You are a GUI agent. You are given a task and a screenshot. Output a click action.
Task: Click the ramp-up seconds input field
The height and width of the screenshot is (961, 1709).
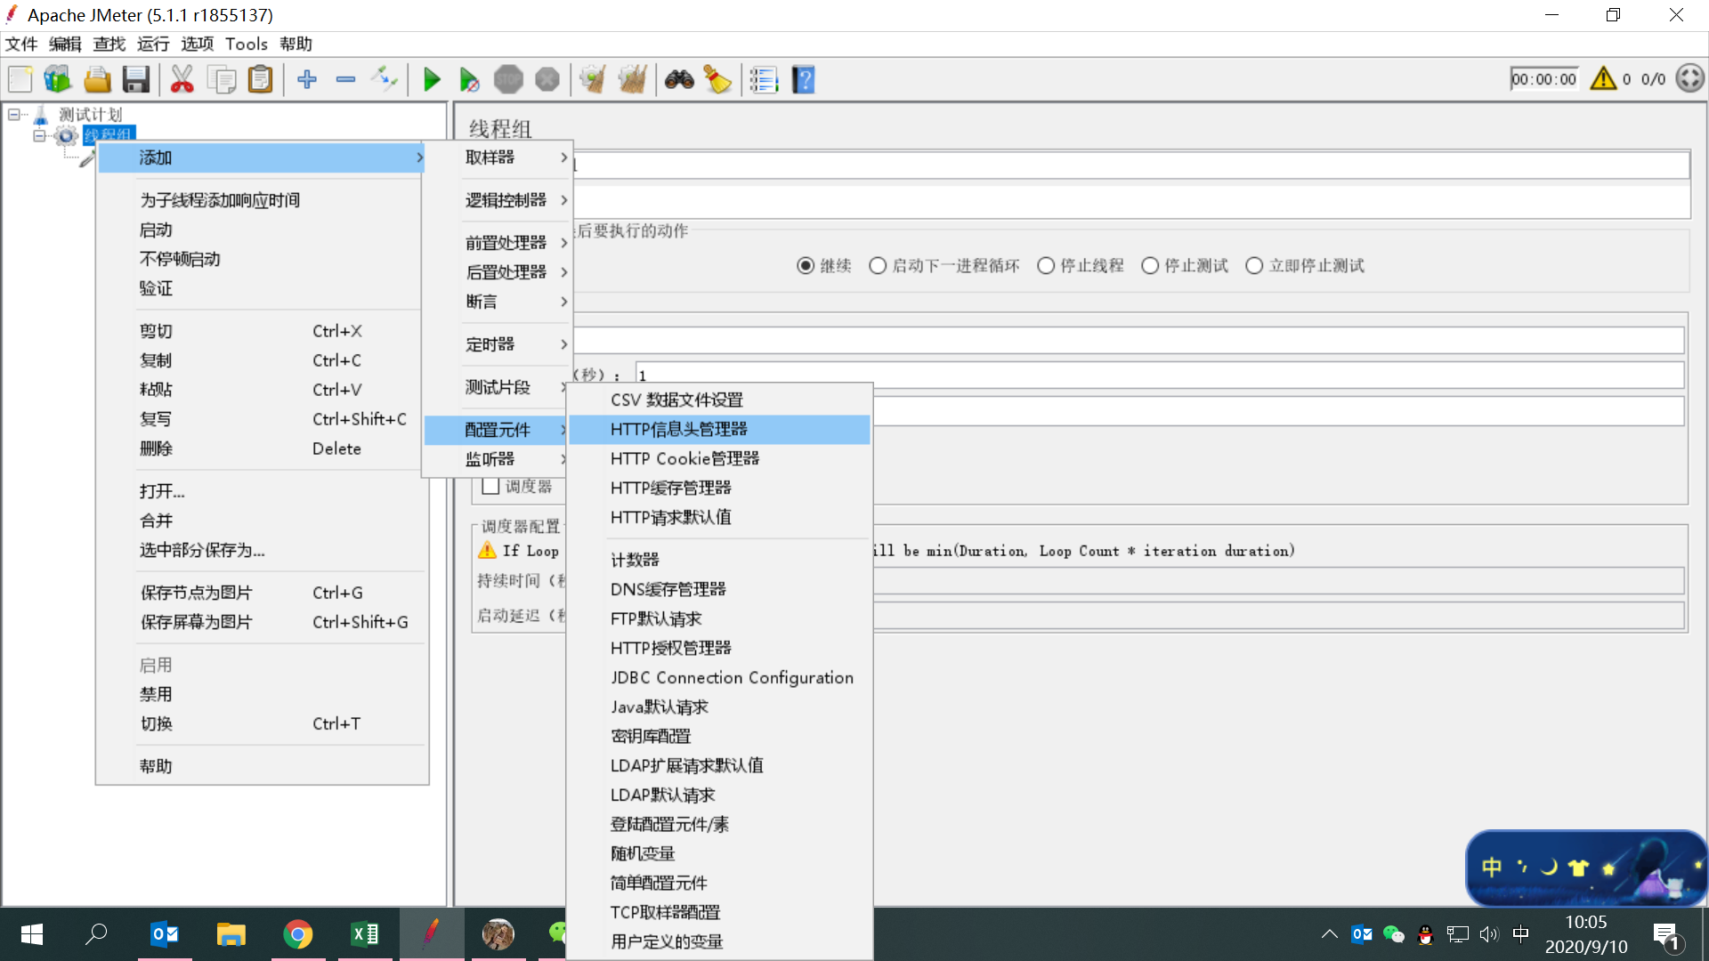click(1157, 375)
